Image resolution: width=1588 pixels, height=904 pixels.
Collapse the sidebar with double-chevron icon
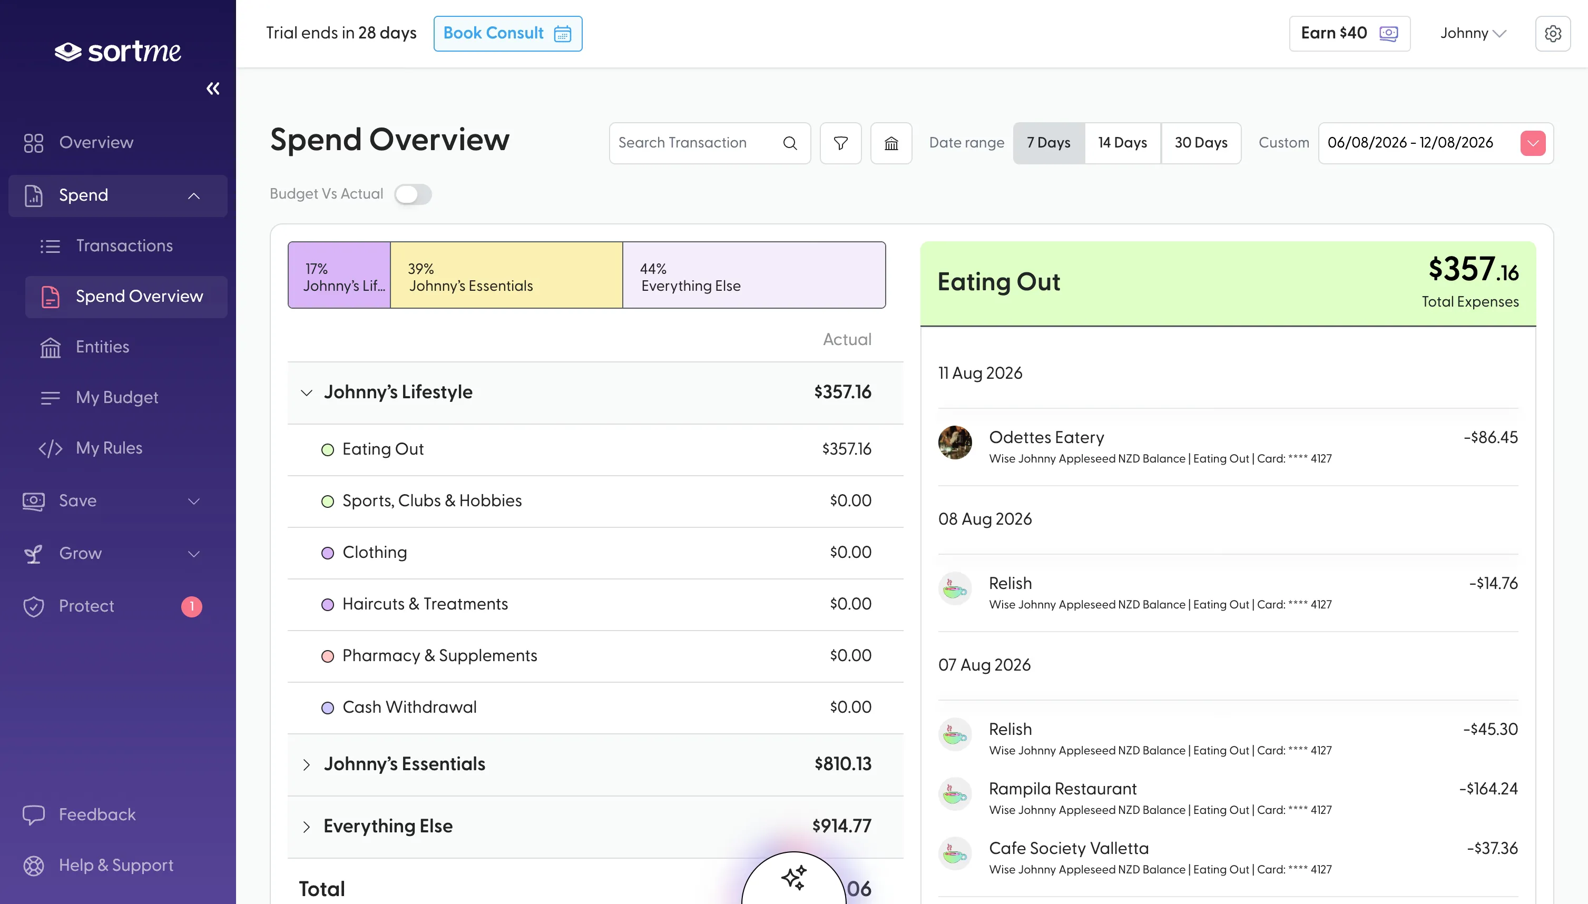coord(213,88)
